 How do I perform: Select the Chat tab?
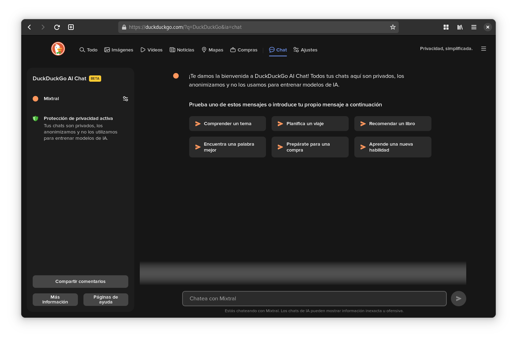point(278,50)
